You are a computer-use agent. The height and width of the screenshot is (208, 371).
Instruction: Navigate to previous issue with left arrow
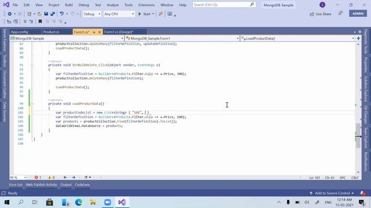(66, 177)
